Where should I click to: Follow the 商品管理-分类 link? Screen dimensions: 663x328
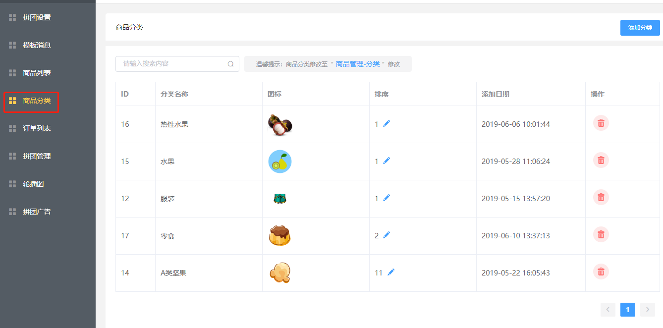(357, 64)
